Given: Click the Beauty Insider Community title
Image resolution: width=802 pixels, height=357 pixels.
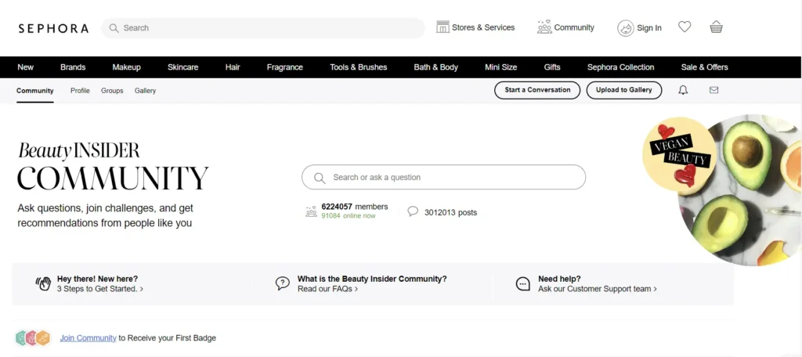Looking at the screenshot, I should [x=113, y=166].
